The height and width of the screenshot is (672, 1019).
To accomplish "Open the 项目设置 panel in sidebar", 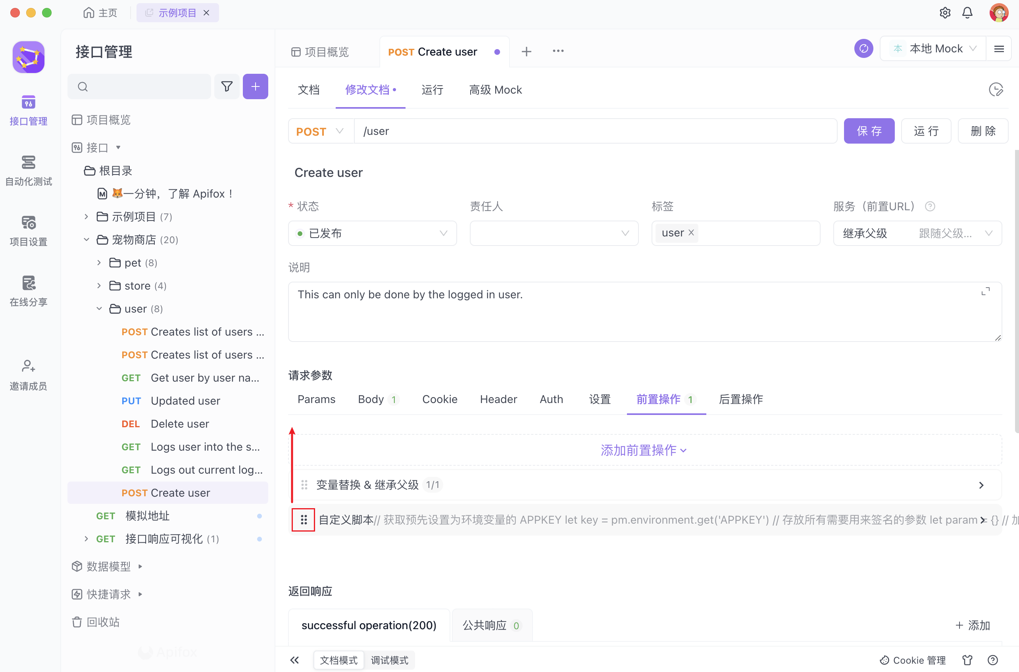I will (x=28, y=230).
